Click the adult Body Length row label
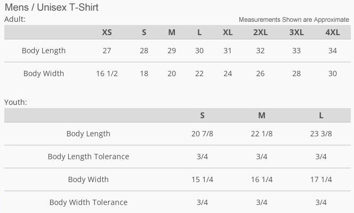Image resolution: width=354 pixels, height=213 pixels. point(44,51)
